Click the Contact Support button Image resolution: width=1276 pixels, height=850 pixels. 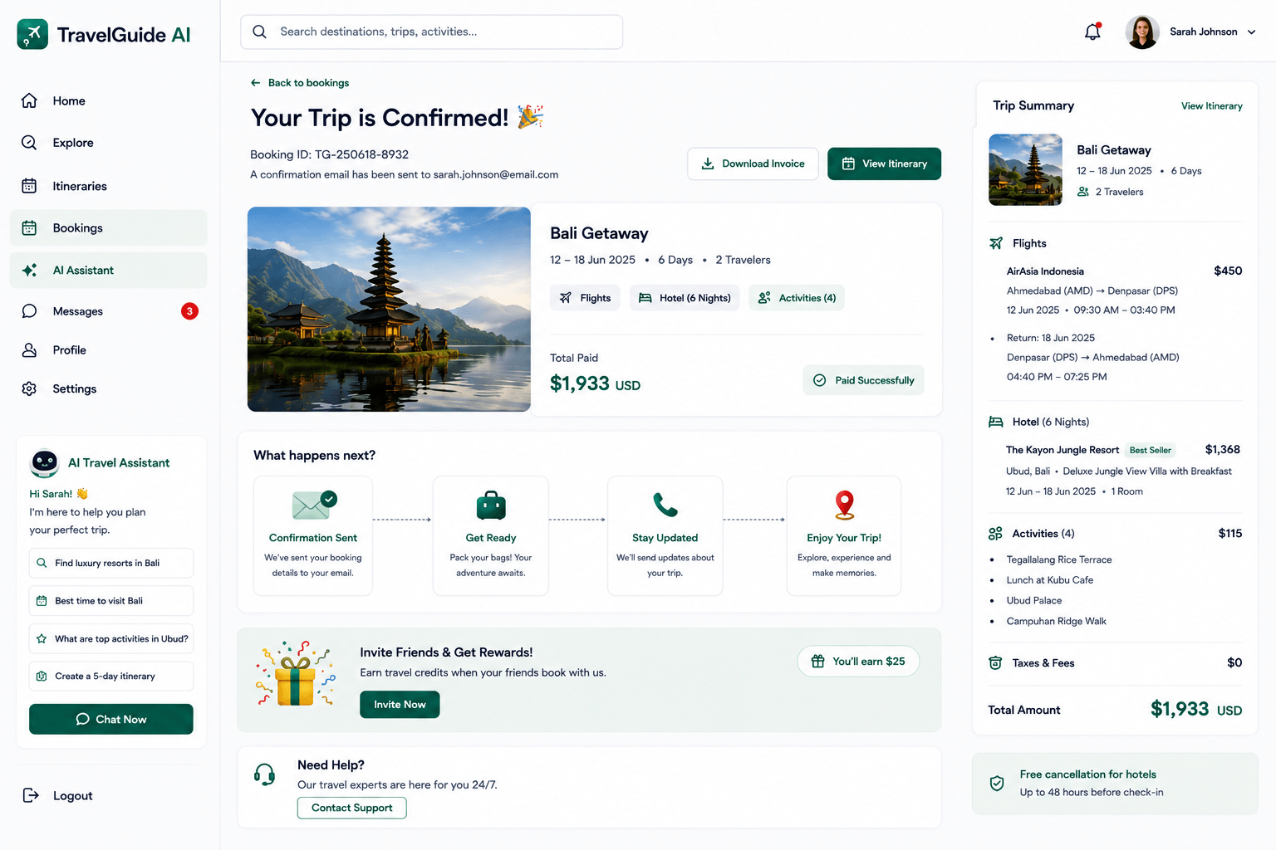coord(352,808)
